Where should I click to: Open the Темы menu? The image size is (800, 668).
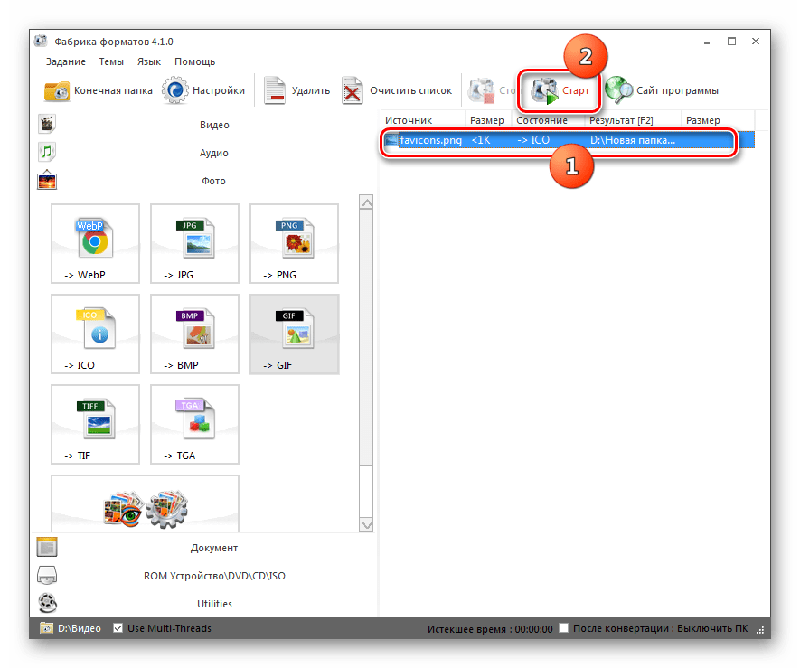[111, 61]
